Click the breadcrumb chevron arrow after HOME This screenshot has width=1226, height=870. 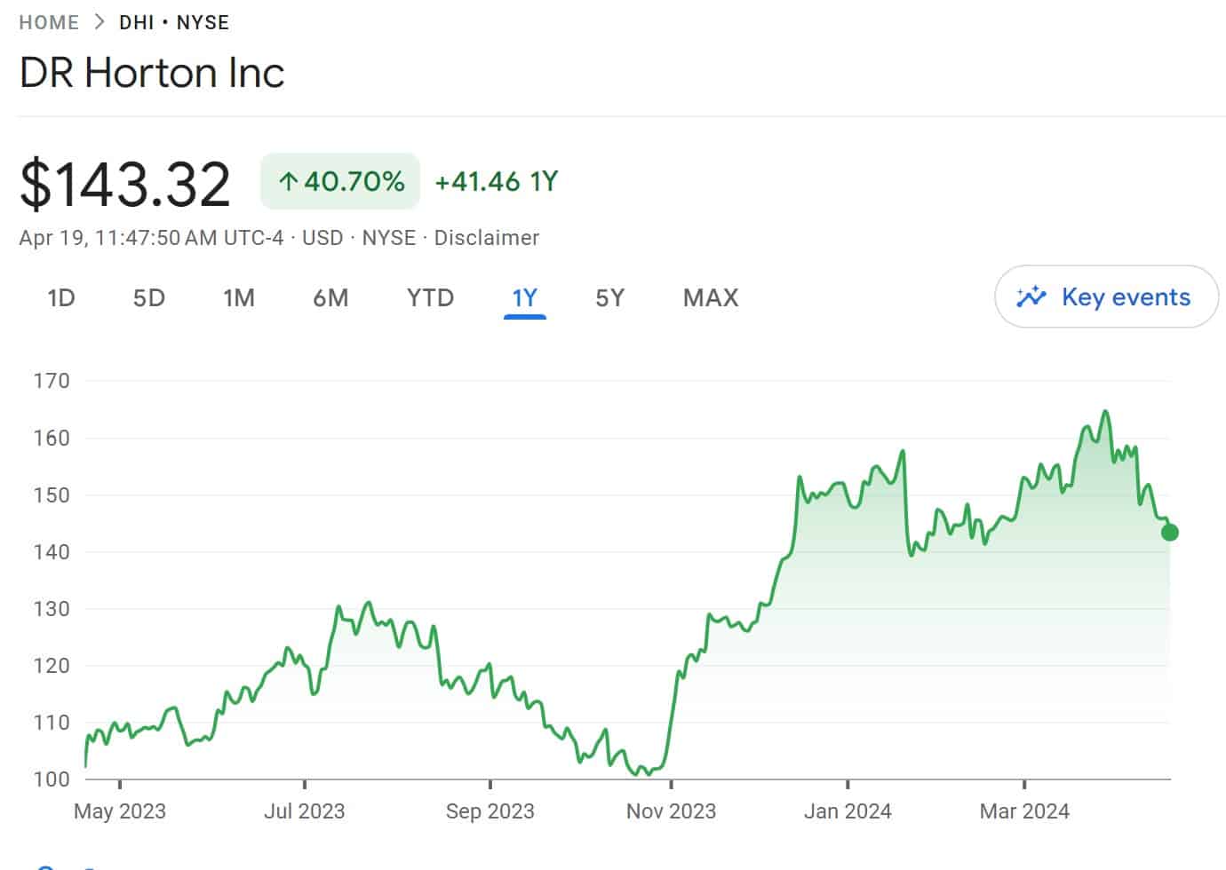click(100, 22)
